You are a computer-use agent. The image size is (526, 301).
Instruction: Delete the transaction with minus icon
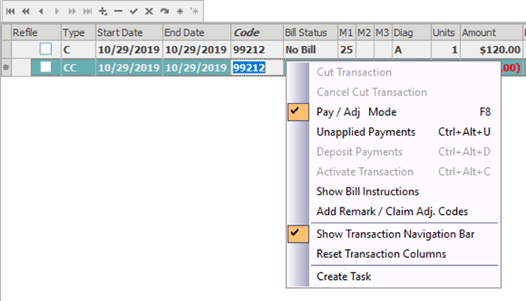[118, 12]
